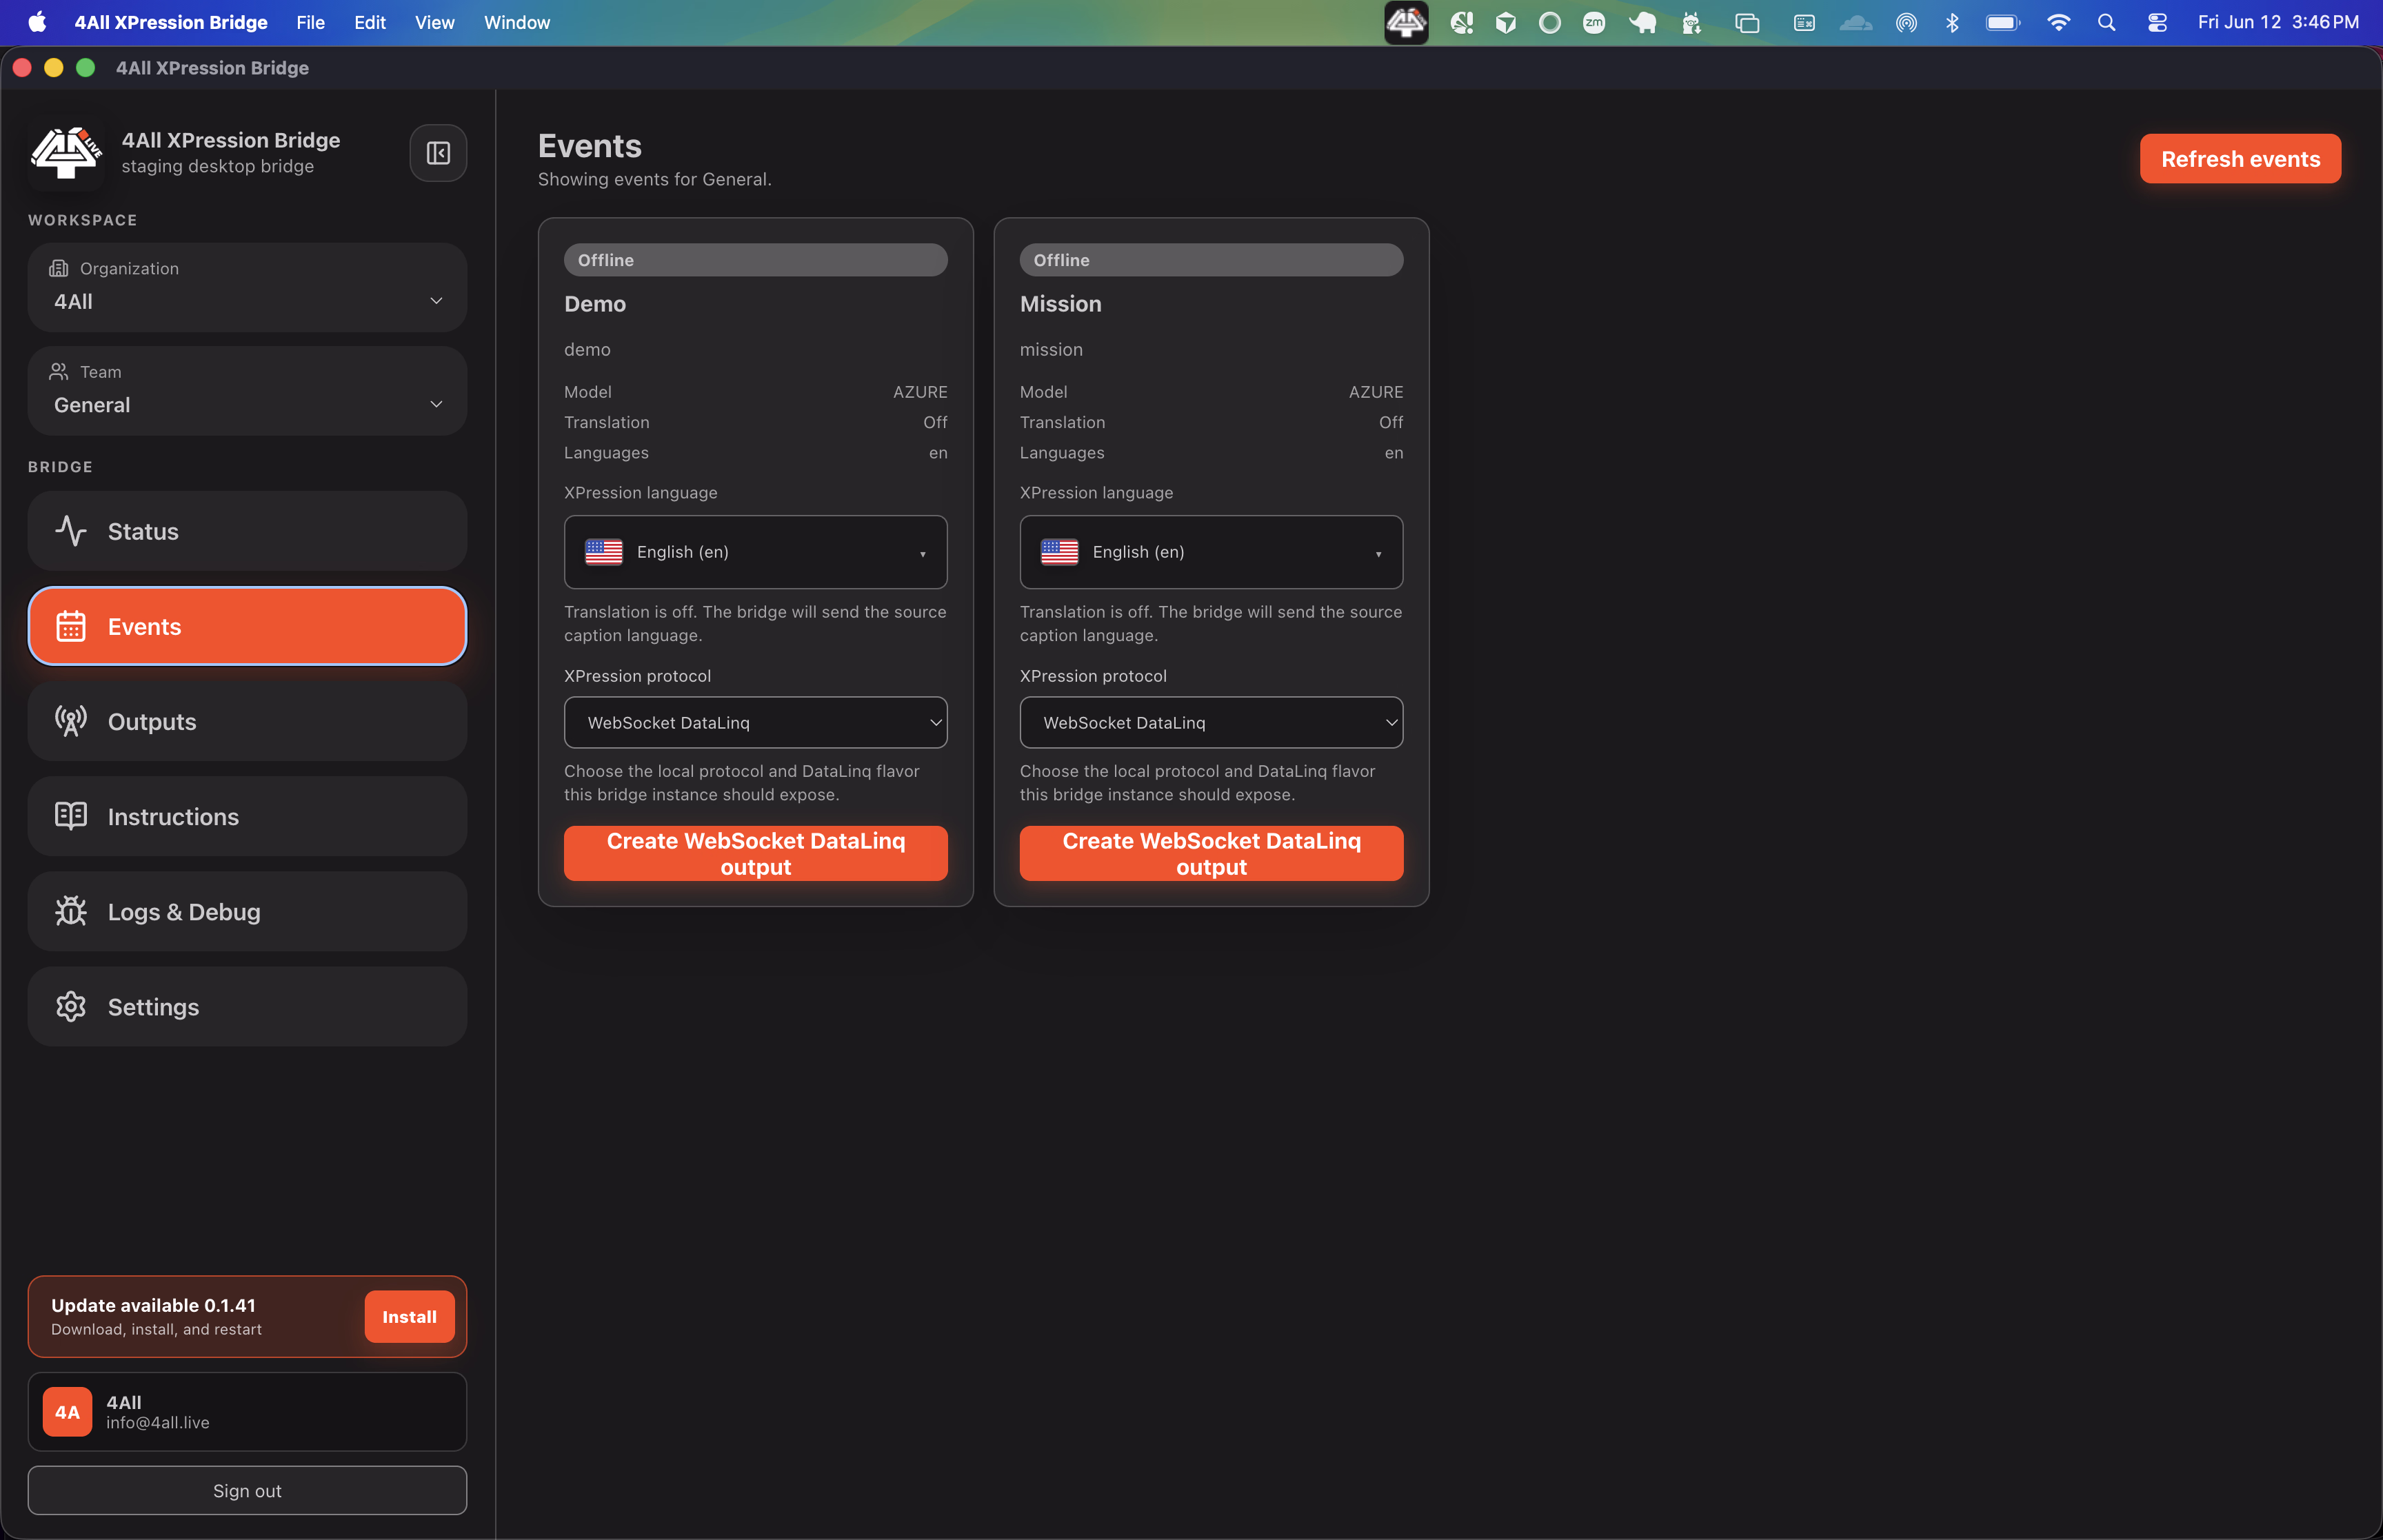The image size is (2383, 1540).
Task: Open Spotlight search in menu bar
Action: (2106, 22)
